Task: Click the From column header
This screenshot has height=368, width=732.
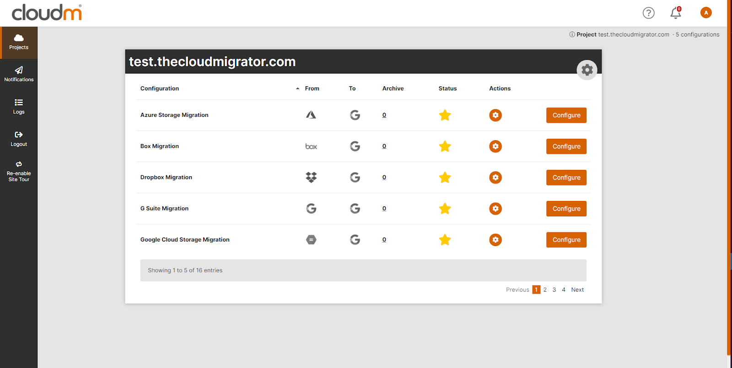Action: 312,89
